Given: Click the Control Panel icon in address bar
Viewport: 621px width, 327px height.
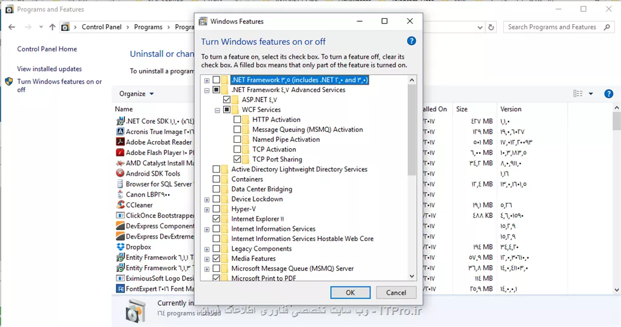Looking at the screenshot, I should 65,27.
